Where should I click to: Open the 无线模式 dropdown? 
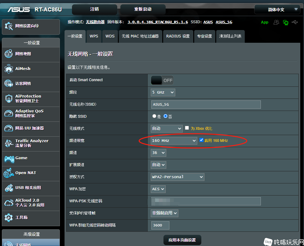click(x=167, y=129)
